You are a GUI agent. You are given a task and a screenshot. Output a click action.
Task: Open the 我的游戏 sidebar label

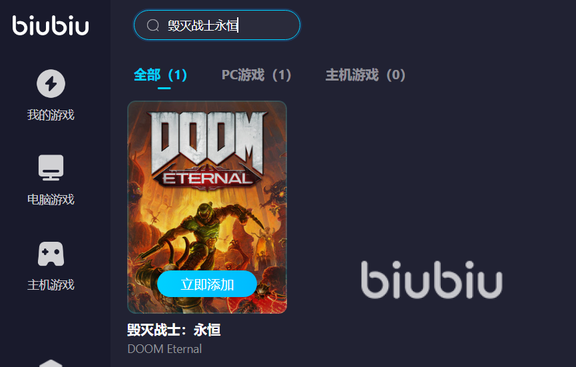coord(51,115)
